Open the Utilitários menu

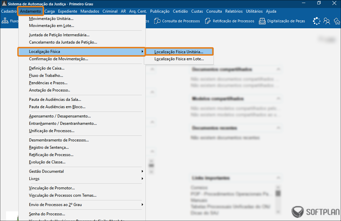point(254,11)
